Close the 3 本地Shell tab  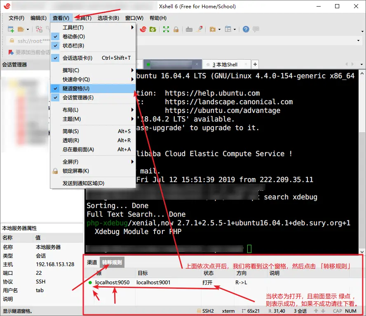tap(246, 64)
